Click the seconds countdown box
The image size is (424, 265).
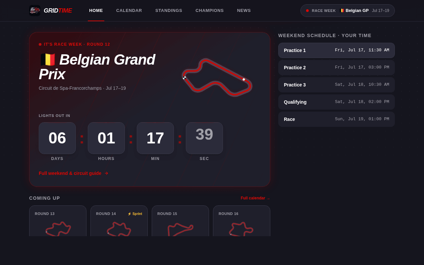204,138
